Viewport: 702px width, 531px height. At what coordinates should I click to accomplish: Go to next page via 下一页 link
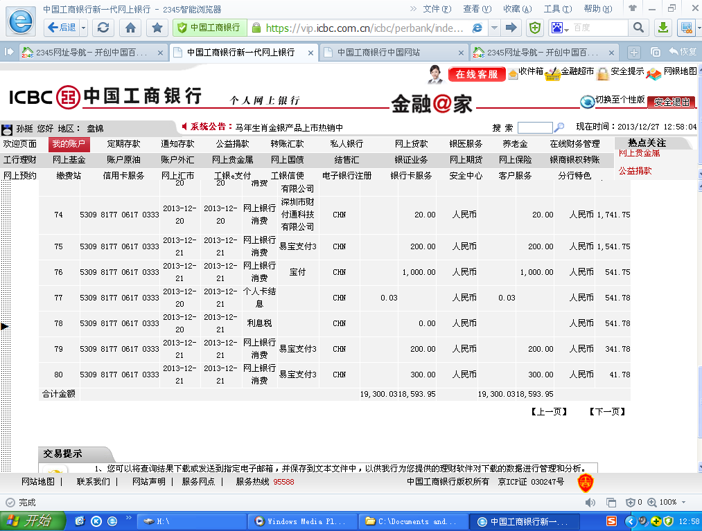click(606, 411)
